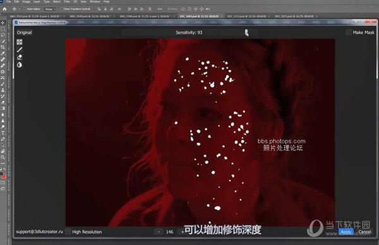Click the Home icon in options bar
The height and width of the screenshot is (245, 379).
point(4,9)
